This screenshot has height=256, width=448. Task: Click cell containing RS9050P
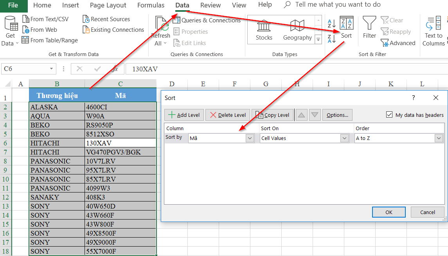pos(120,125)
